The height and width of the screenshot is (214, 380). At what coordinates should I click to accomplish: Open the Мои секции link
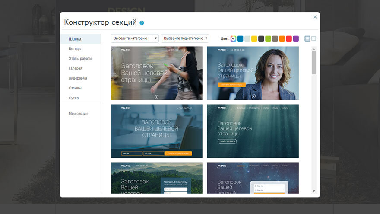78,114
